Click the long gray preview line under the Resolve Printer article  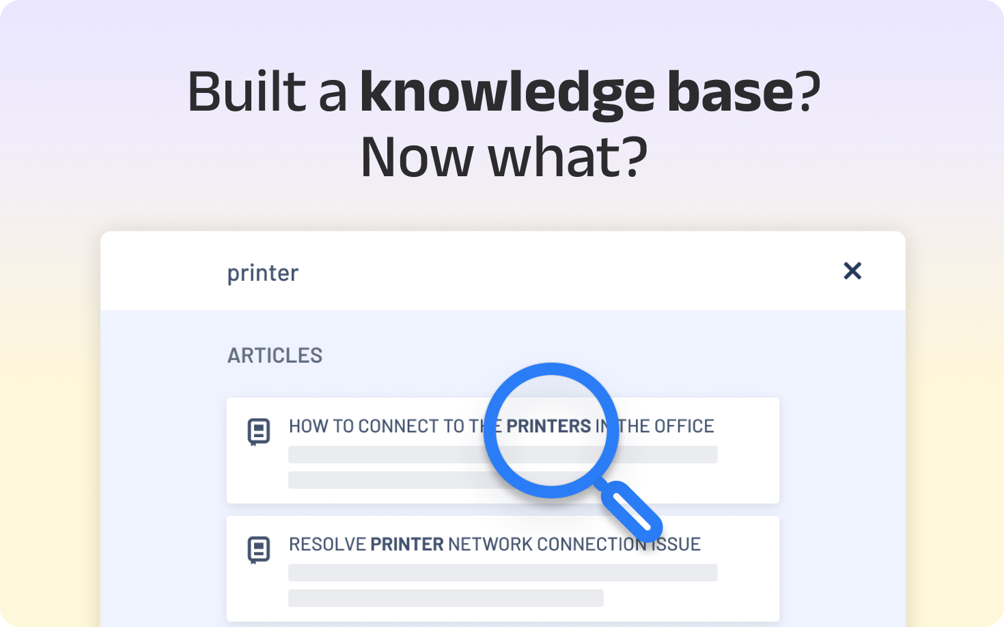(503, 572)
